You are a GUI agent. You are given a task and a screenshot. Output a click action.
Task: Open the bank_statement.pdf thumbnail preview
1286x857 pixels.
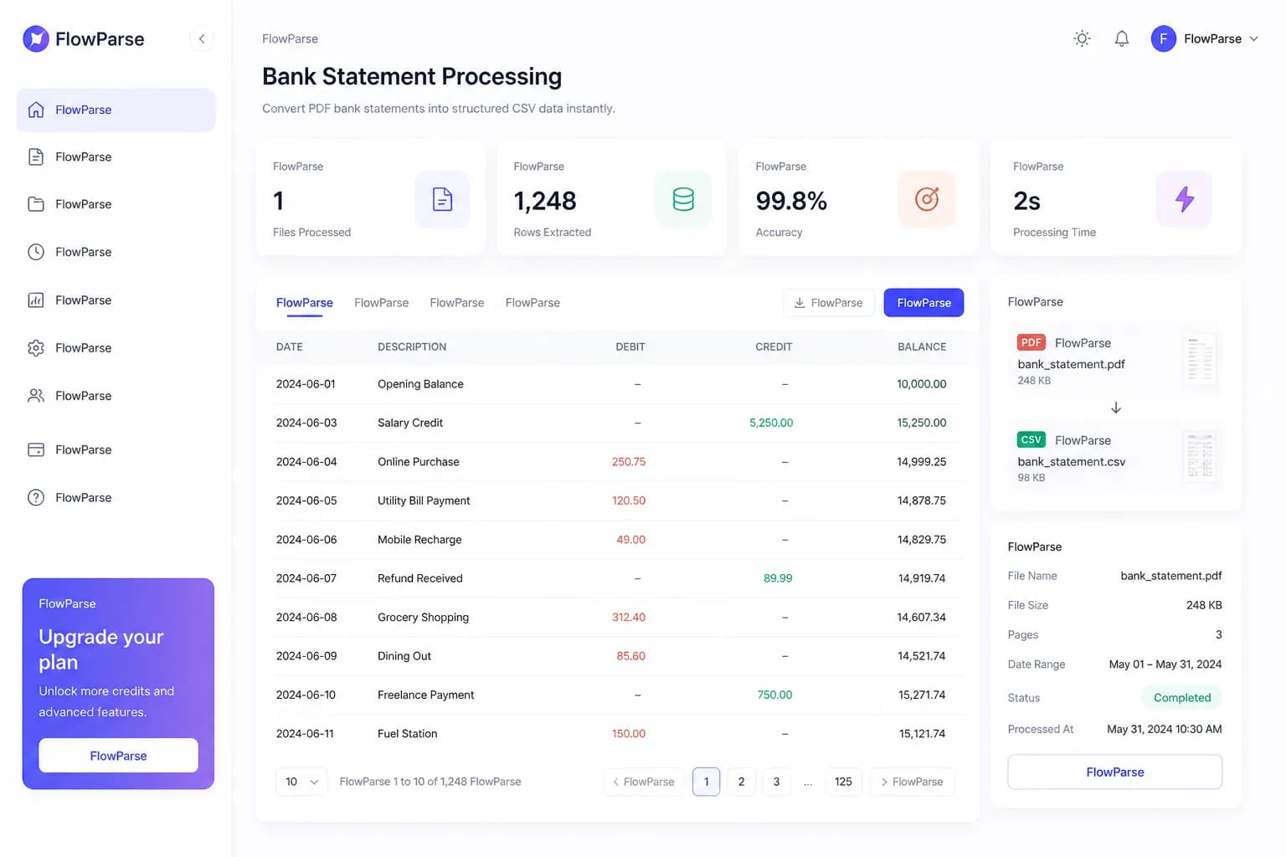pos(1200,360)
